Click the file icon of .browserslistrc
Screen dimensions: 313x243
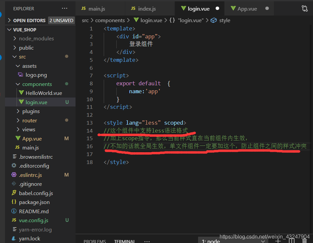tap(14, 157)
